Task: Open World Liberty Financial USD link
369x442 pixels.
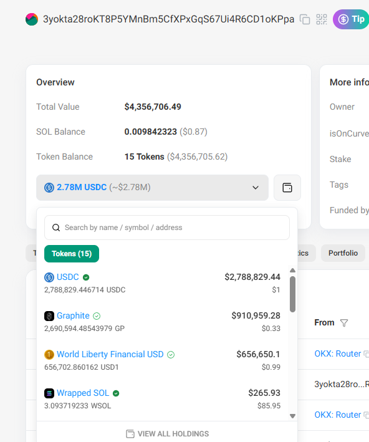Action: [110, 354]
